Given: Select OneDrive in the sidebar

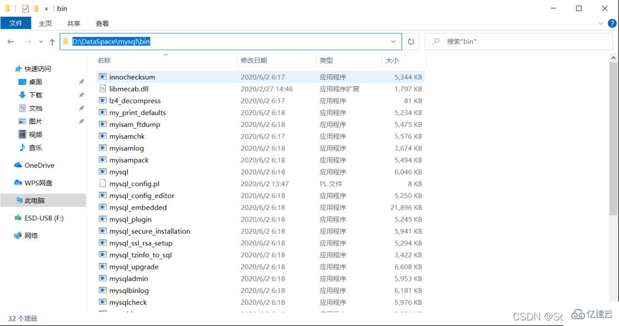Looking at the screenshot, I should [x=39, y=165].
